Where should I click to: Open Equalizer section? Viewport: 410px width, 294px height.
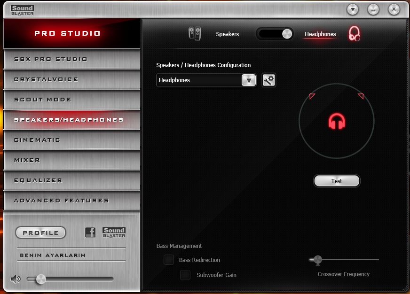click(x=72, y=180)
